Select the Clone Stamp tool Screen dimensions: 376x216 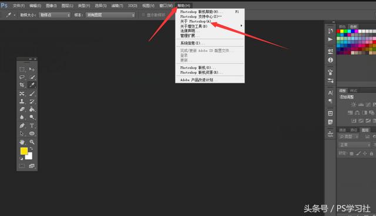tap(22, 101)
